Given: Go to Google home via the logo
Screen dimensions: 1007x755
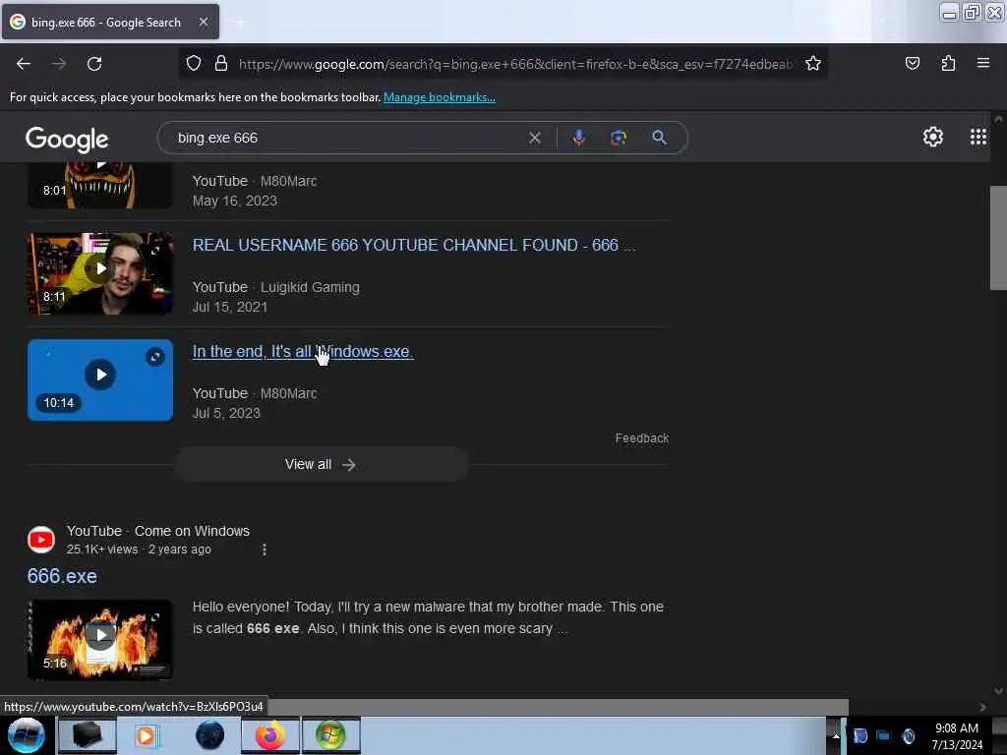Looking at the screenshot, I should [67, 139].
